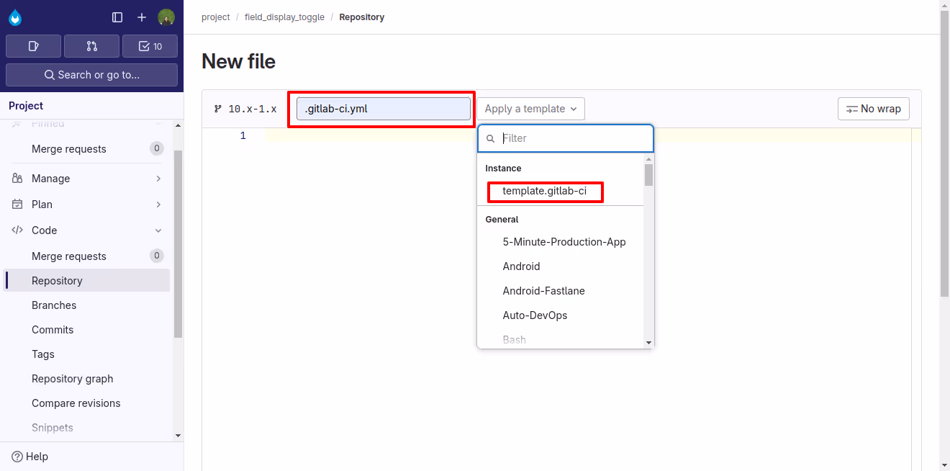The image size is (950, 471).
Task: Click template list scroll up arrow
Action: click(x=648, y=158)
